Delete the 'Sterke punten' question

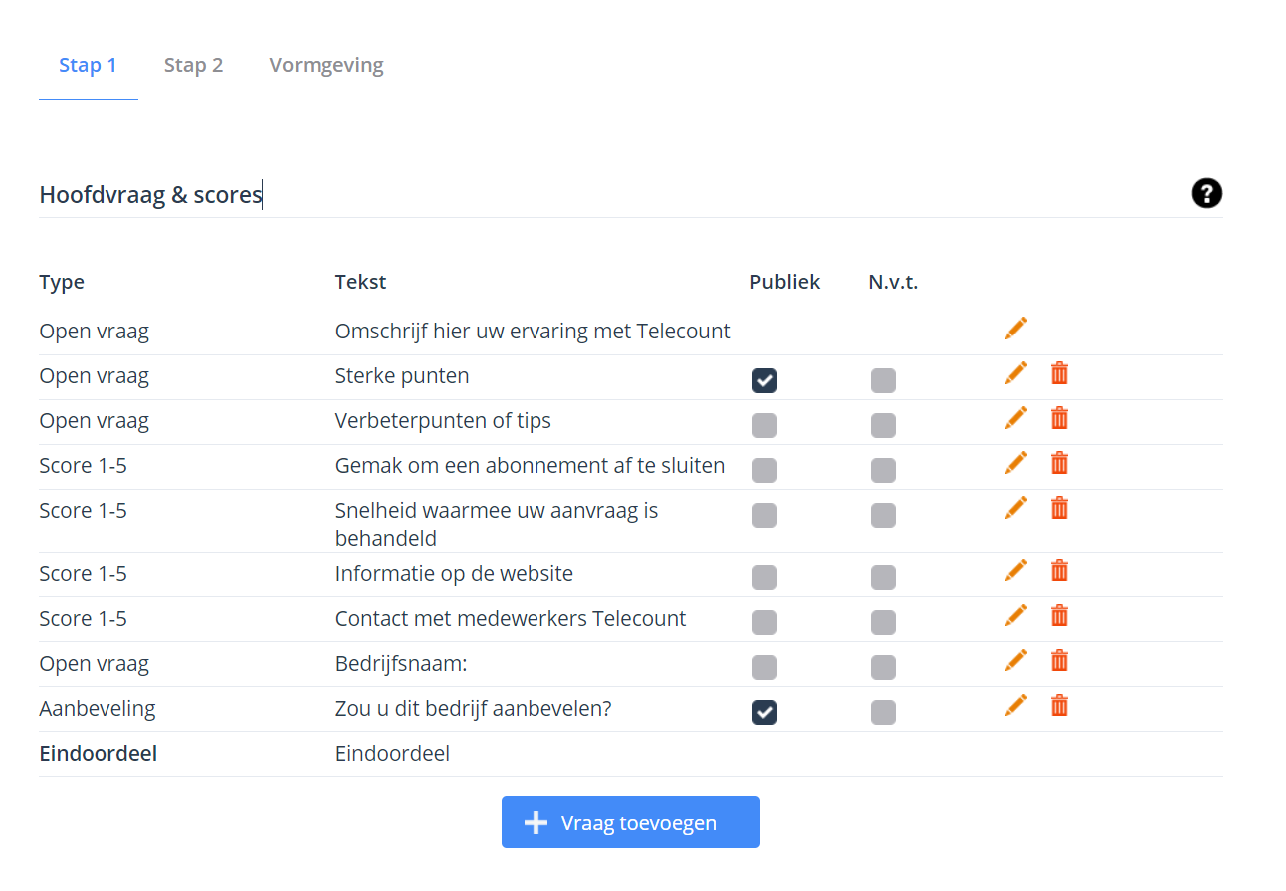(x=1059, y=373)
